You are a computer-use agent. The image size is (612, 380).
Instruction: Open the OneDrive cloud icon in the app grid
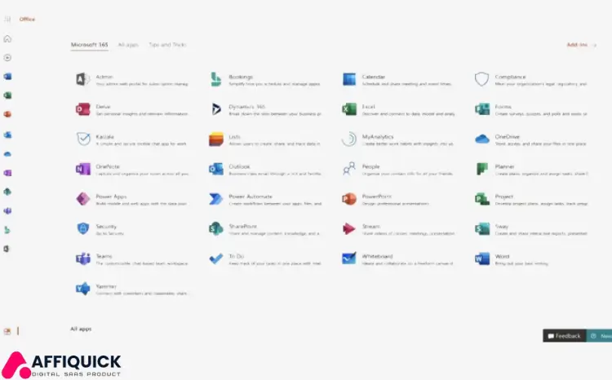pyautogui.click(x=482, y=139)
